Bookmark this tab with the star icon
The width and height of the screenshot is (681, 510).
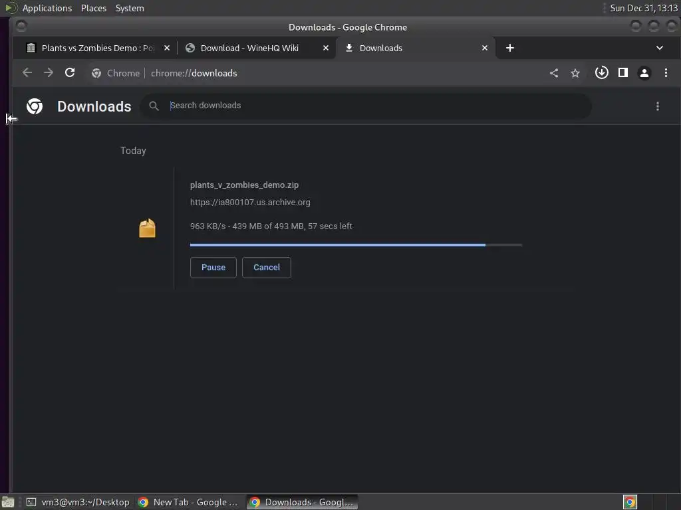[575, 73]
